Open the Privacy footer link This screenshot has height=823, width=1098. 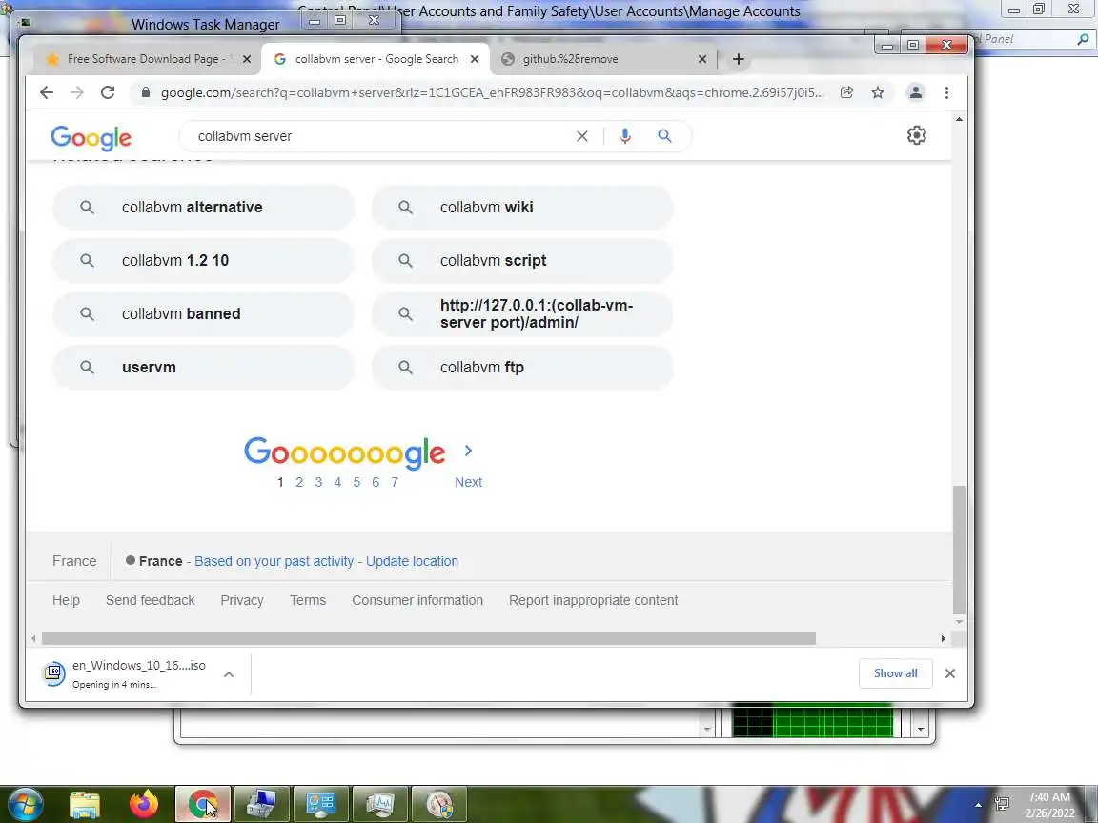click(241, 600)
